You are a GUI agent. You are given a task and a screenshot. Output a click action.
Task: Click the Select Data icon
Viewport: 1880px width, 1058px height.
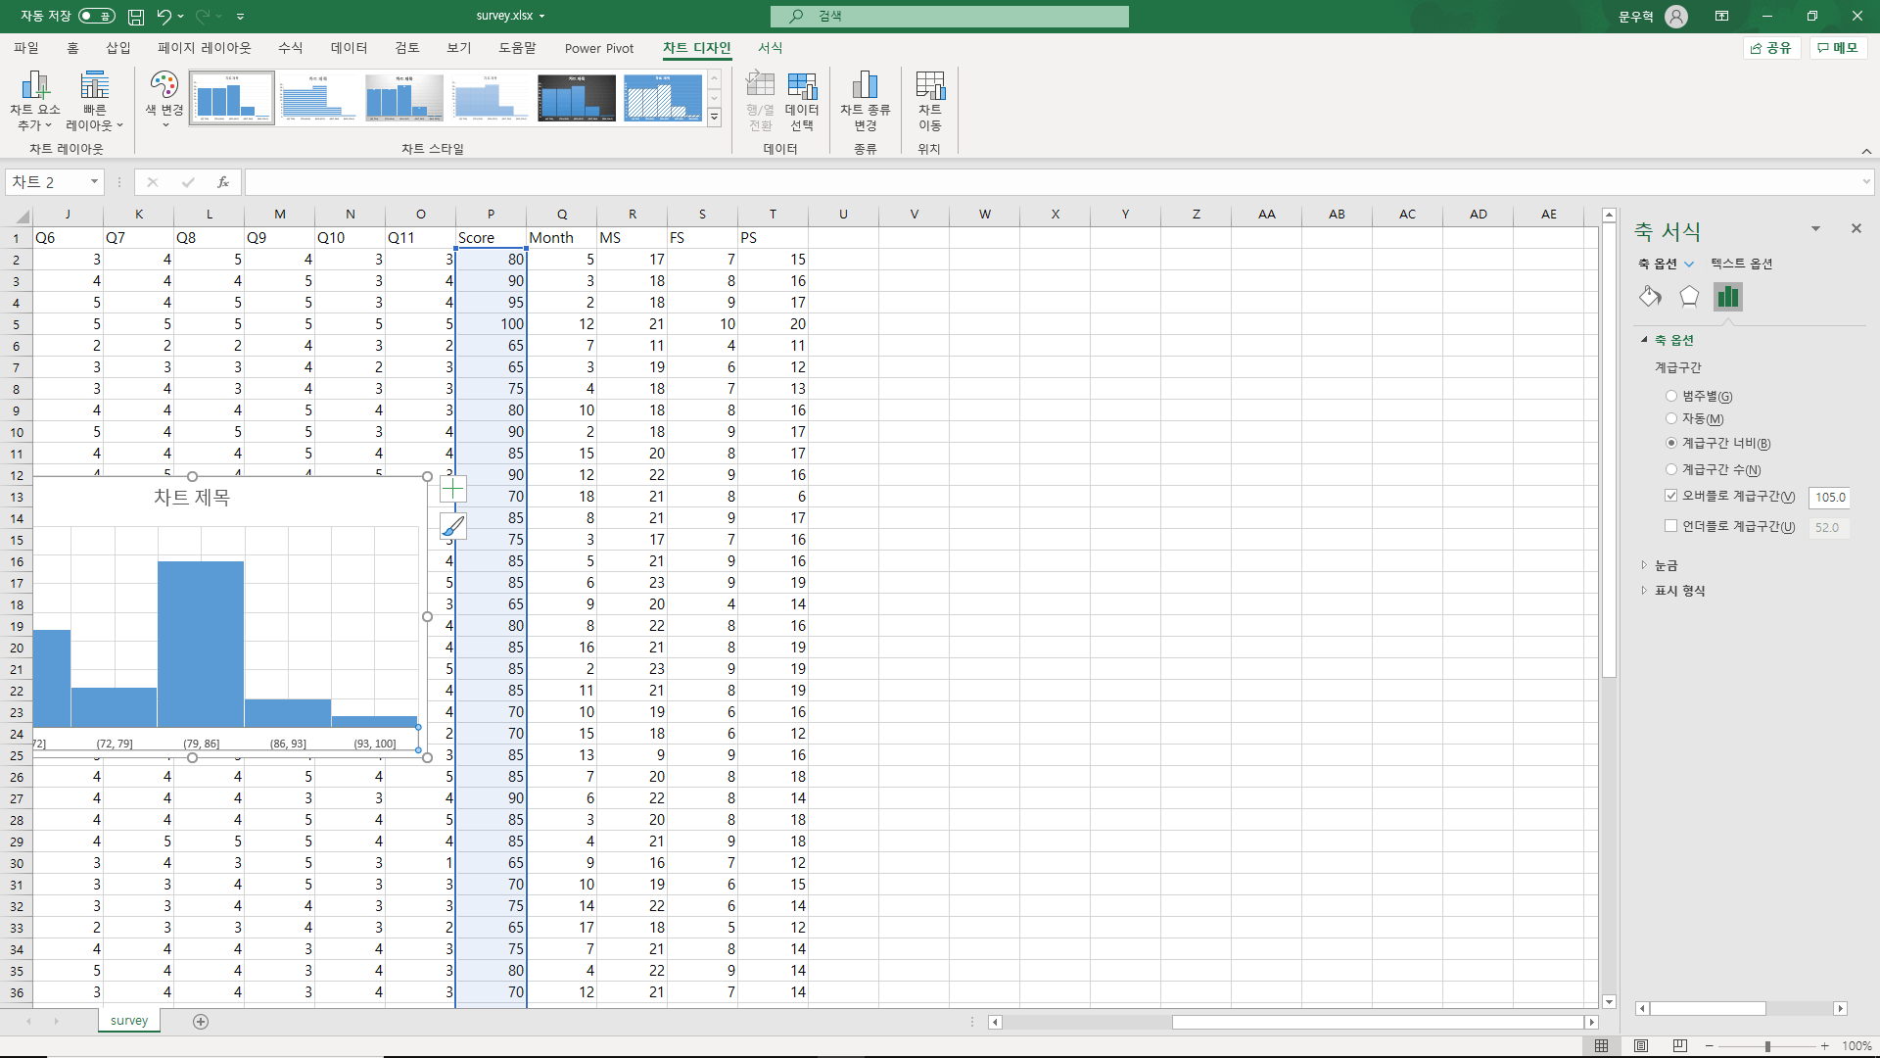pyautogui.click(x=802, y=86)
